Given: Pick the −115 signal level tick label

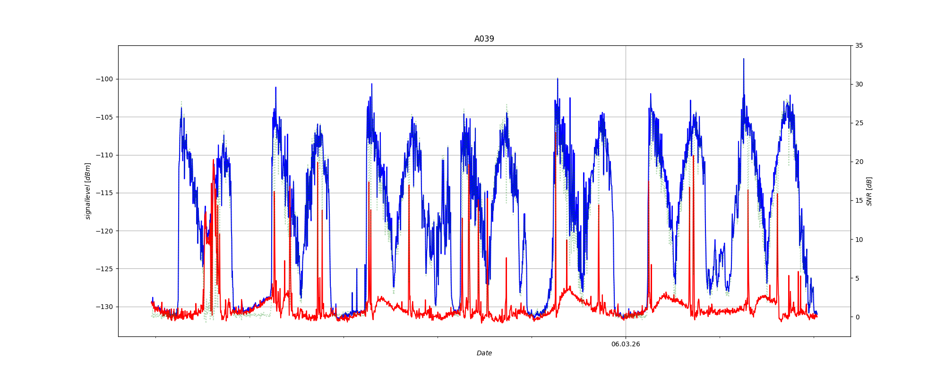Looking at the screenshot, I should tap(104, 193).
